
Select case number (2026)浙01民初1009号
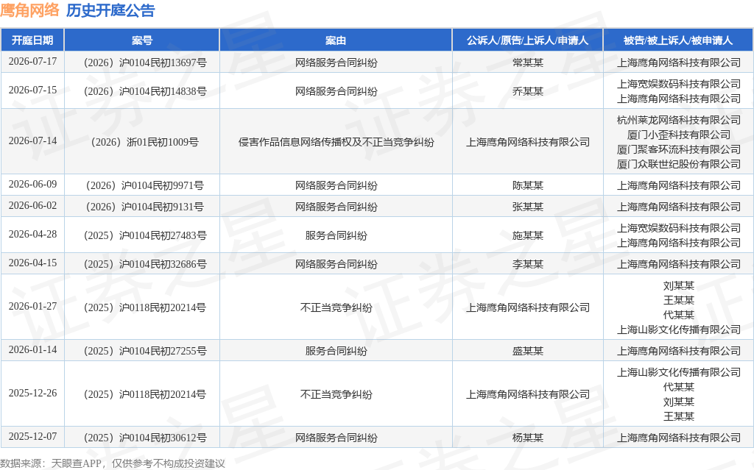point(145,142)
